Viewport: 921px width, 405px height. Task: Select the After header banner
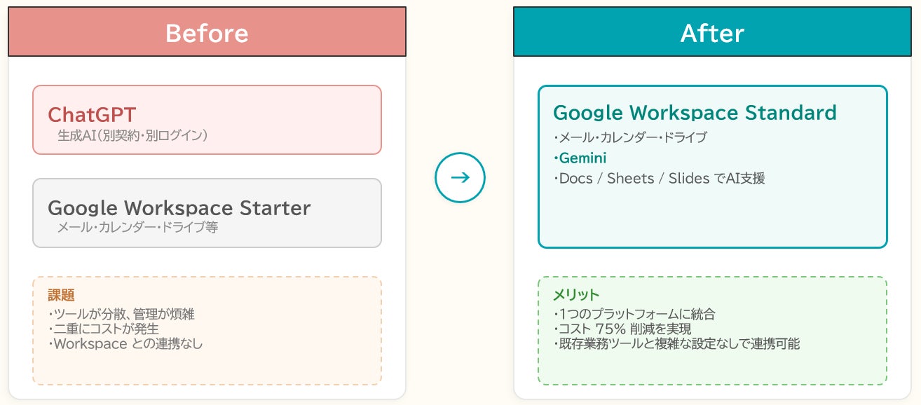(712, 32)
